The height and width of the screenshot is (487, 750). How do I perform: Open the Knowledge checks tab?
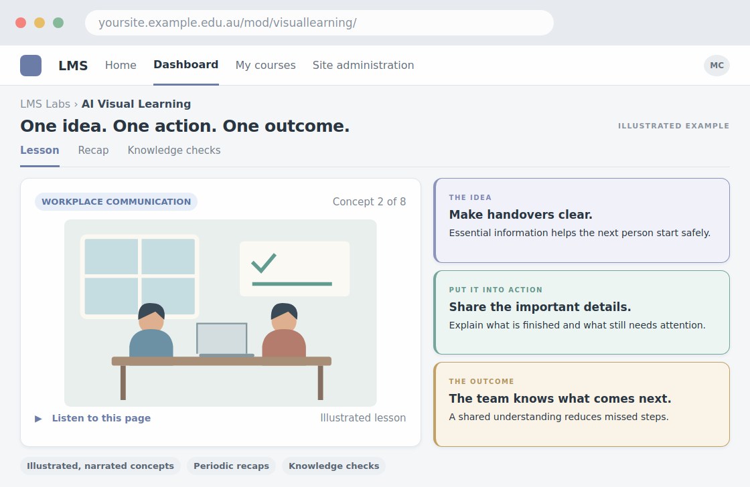point(174,150)
